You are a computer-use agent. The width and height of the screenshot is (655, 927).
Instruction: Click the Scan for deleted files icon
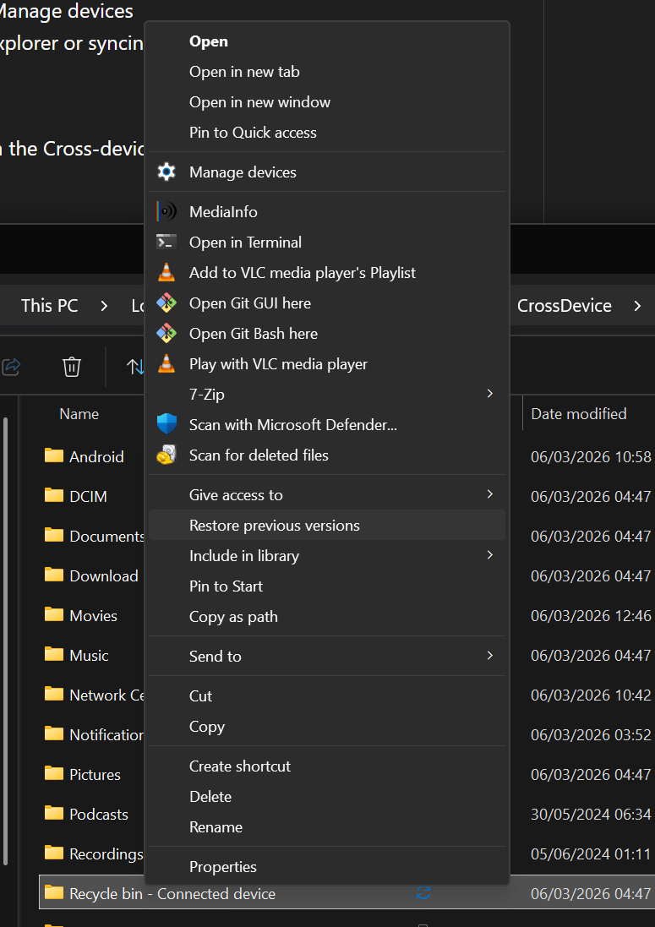click(166, 455)
